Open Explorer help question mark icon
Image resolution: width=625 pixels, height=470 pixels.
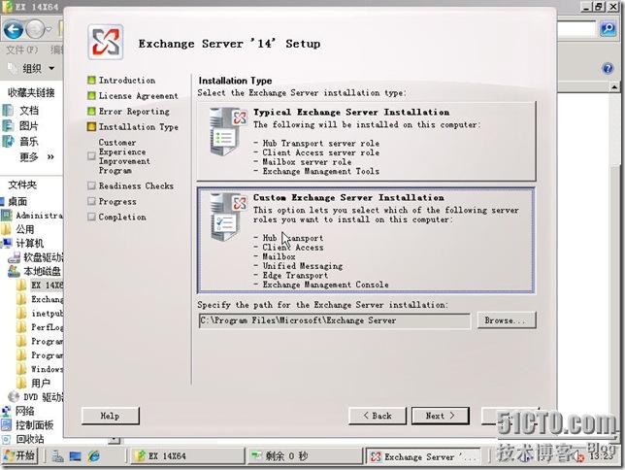(x=608, y=68)
